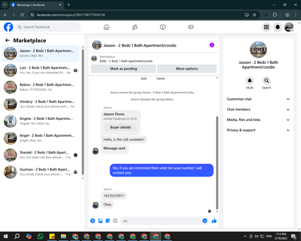Open browser extensions puzzle icon

pos(275,15)
